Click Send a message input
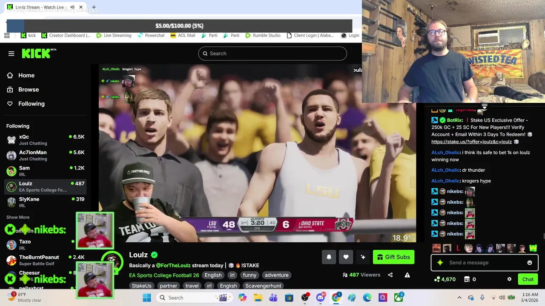Viewport: 545px width, 306px height. (x=485, y=263)
